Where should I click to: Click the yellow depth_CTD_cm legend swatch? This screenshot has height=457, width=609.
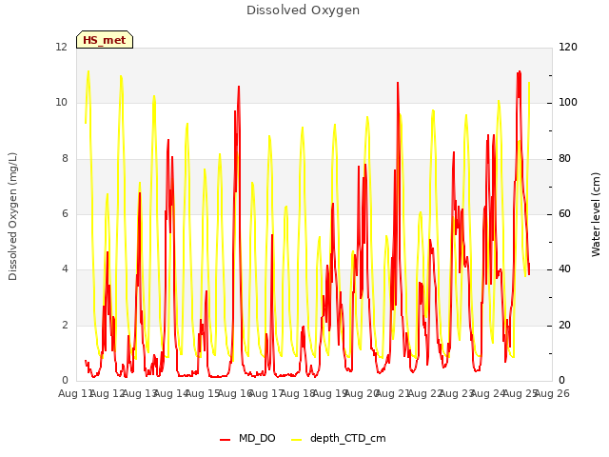(296, 440)
